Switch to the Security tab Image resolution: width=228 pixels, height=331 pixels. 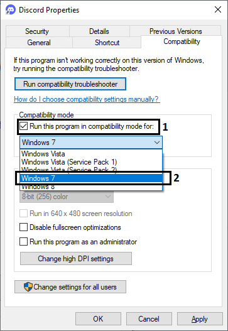tap(37, 31)
